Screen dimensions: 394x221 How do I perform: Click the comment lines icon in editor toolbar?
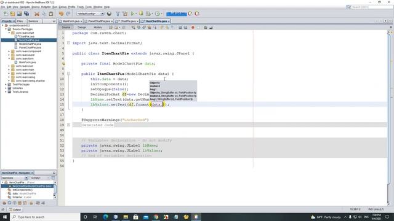[205, 27]
